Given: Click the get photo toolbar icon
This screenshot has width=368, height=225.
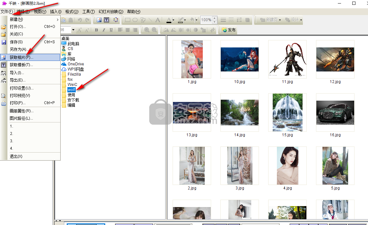Looking at the screenshot, I should pyautogui.click(x=99, y=20).
